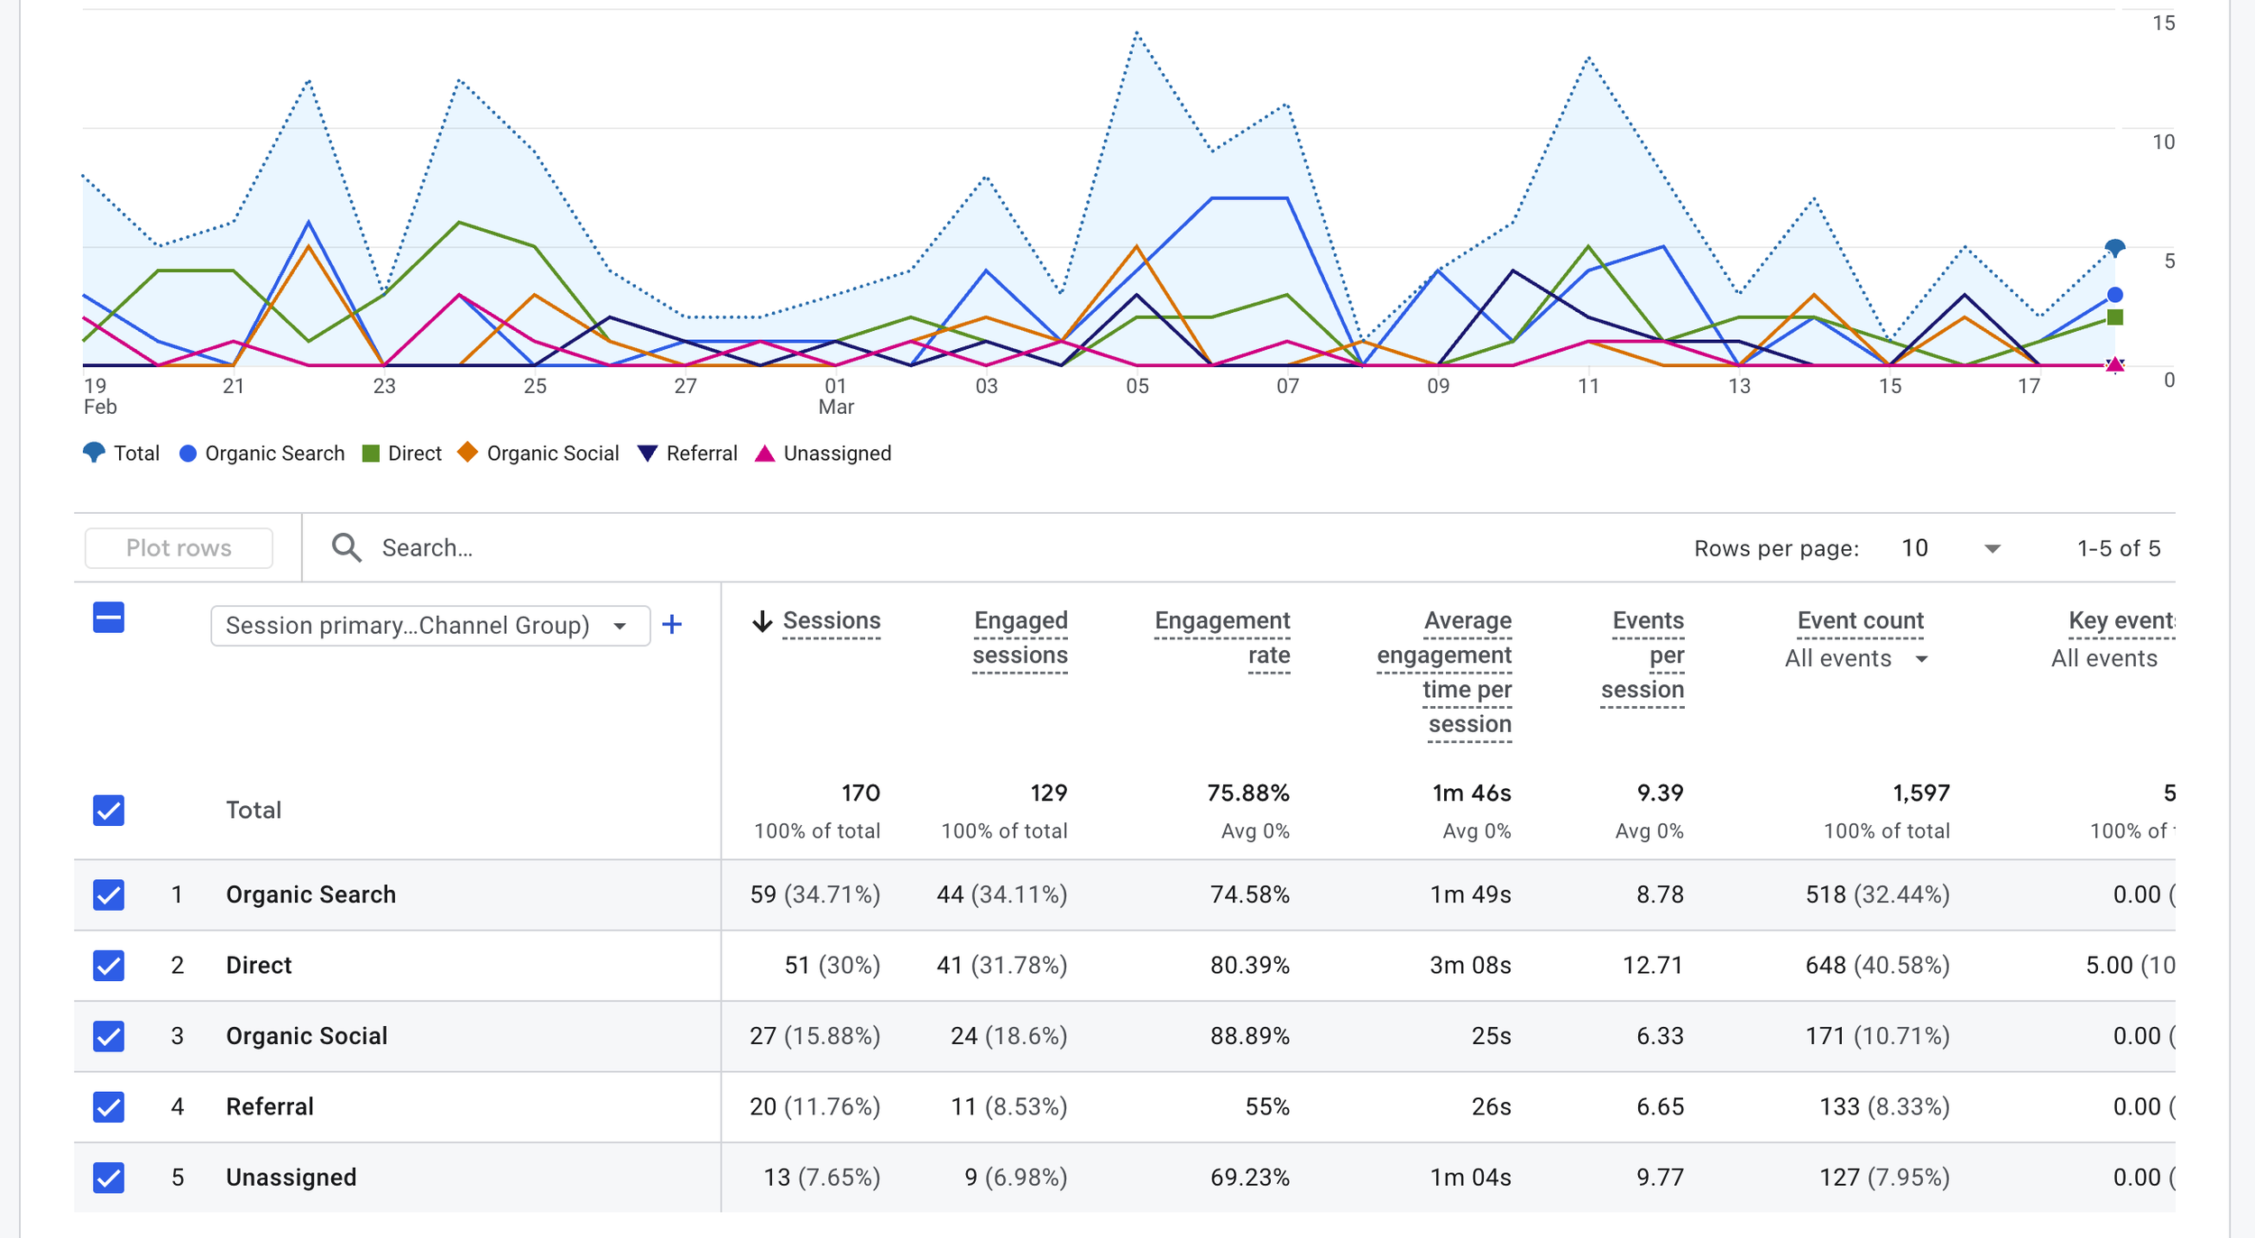Click the plus icon to add dimension

[x=672, y=625]
